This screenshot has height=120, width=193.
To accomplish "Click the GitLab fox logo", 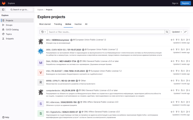I will (x=4, y=3).
